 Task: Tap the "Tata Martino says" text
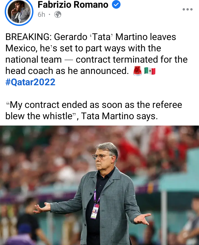click(x=119, y=116)
